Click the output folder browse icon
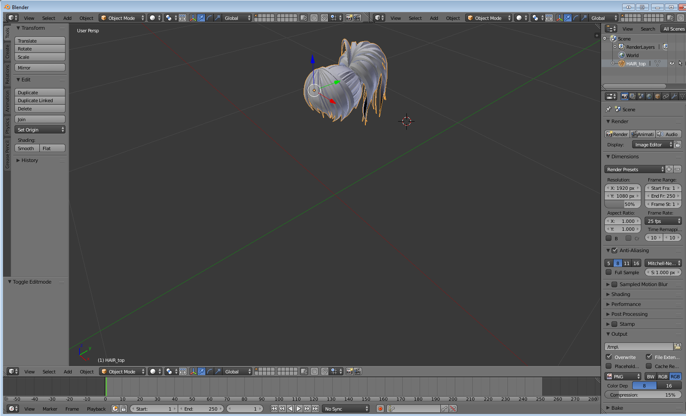The image size is (686, 416). point(677,347)
